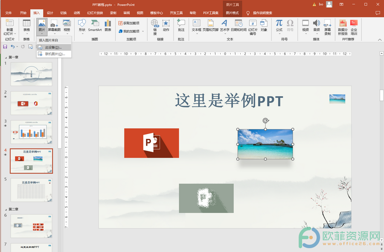The width and height of the screenshot is (384, 252).
Task: Click the slide title 这里是举例PPT
Action: tap(229, 101)
